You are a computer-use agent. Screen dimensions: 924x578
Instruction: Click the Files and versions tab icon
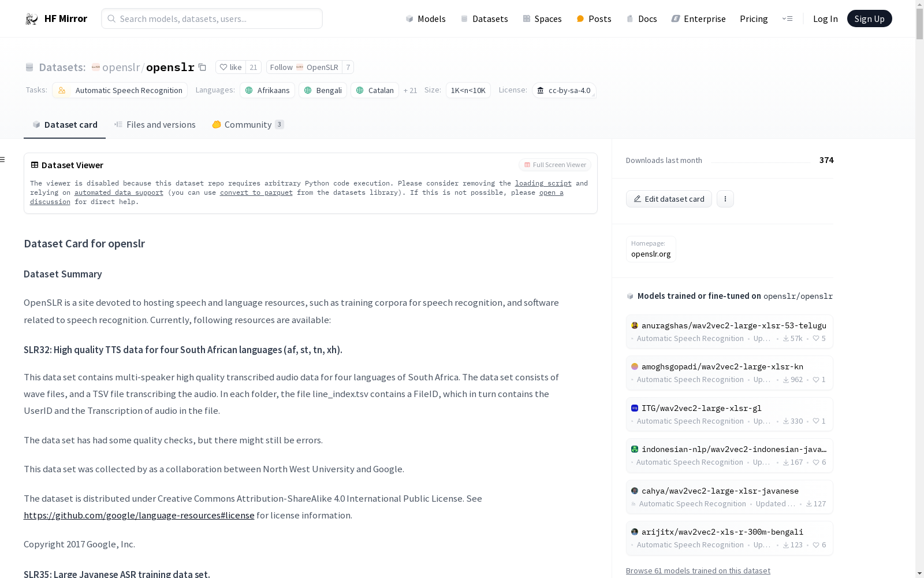point(118,125)
